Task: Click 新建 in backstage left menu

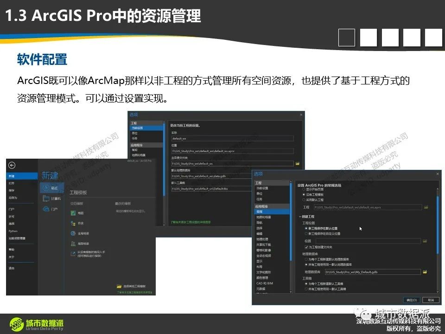Action: [x=22, y=176]
